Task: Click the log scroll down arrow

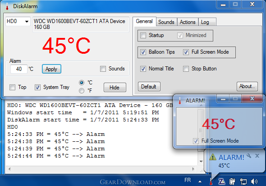Action: 201,161
